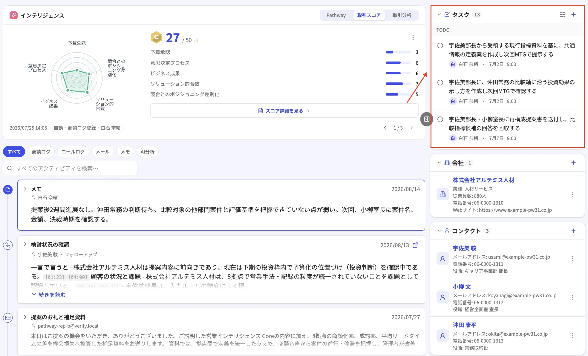Click the [01:23] timestamp marker
This screenshot has width=588, height=356.
coord(55,277)
